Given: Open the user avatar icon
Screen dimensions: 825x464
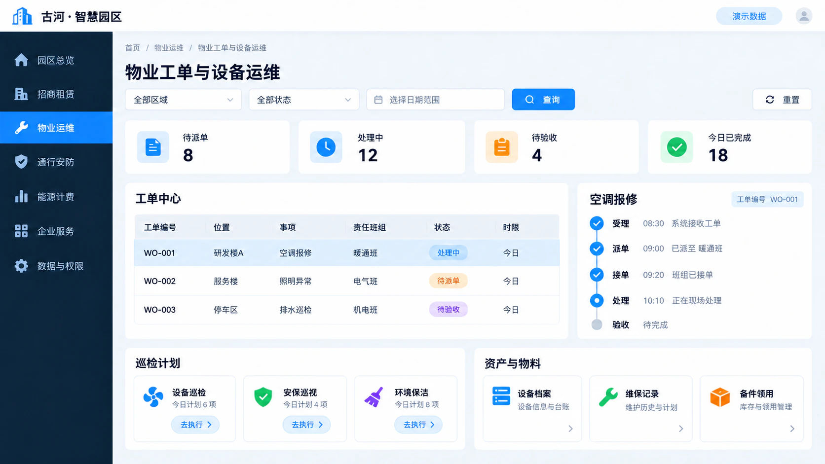Looking at the screenshot, I should (x=804, y=16).
